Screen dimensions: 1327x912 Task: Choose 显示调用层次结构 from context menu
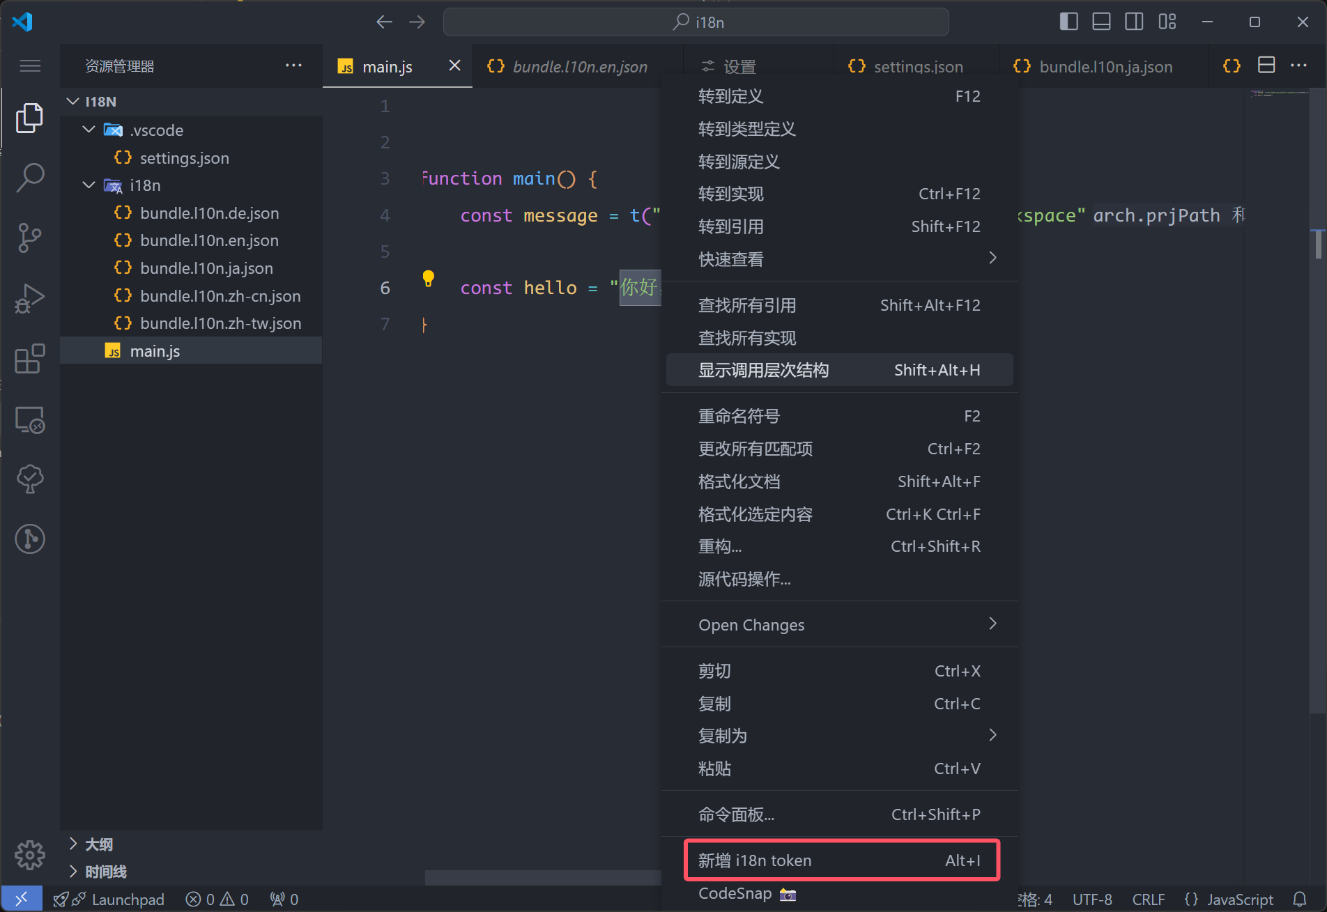pyautogui.click(x=839, y=370)
